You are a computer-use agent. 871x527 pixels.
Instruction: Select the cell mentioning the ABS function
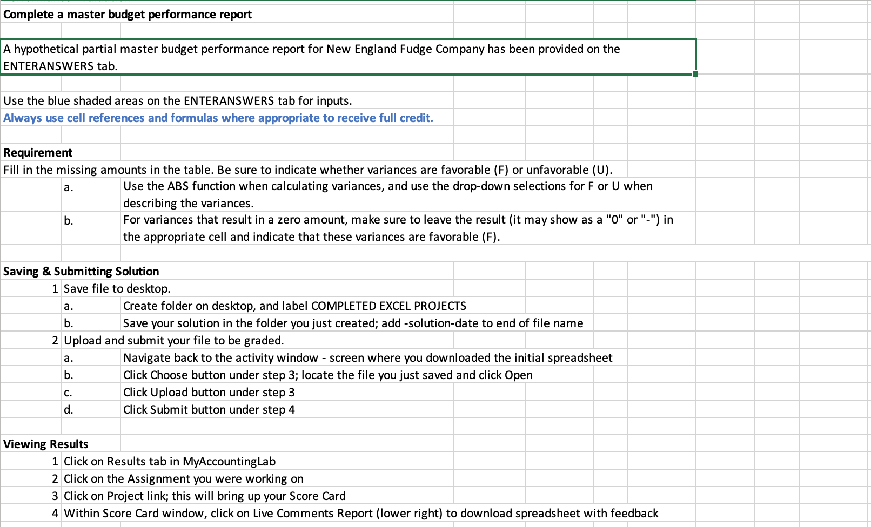pyautogui.click(x=388, y=194)
